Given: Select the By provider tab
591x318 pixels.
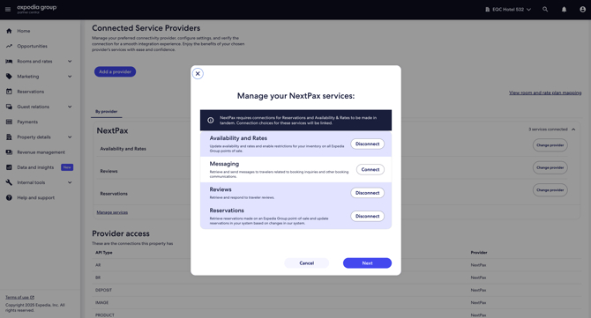Looking at the screenshot, I should 106,111.
